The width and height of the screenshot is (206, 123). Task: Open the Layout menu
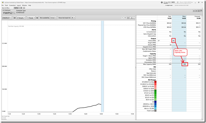[x=19, y=5]
